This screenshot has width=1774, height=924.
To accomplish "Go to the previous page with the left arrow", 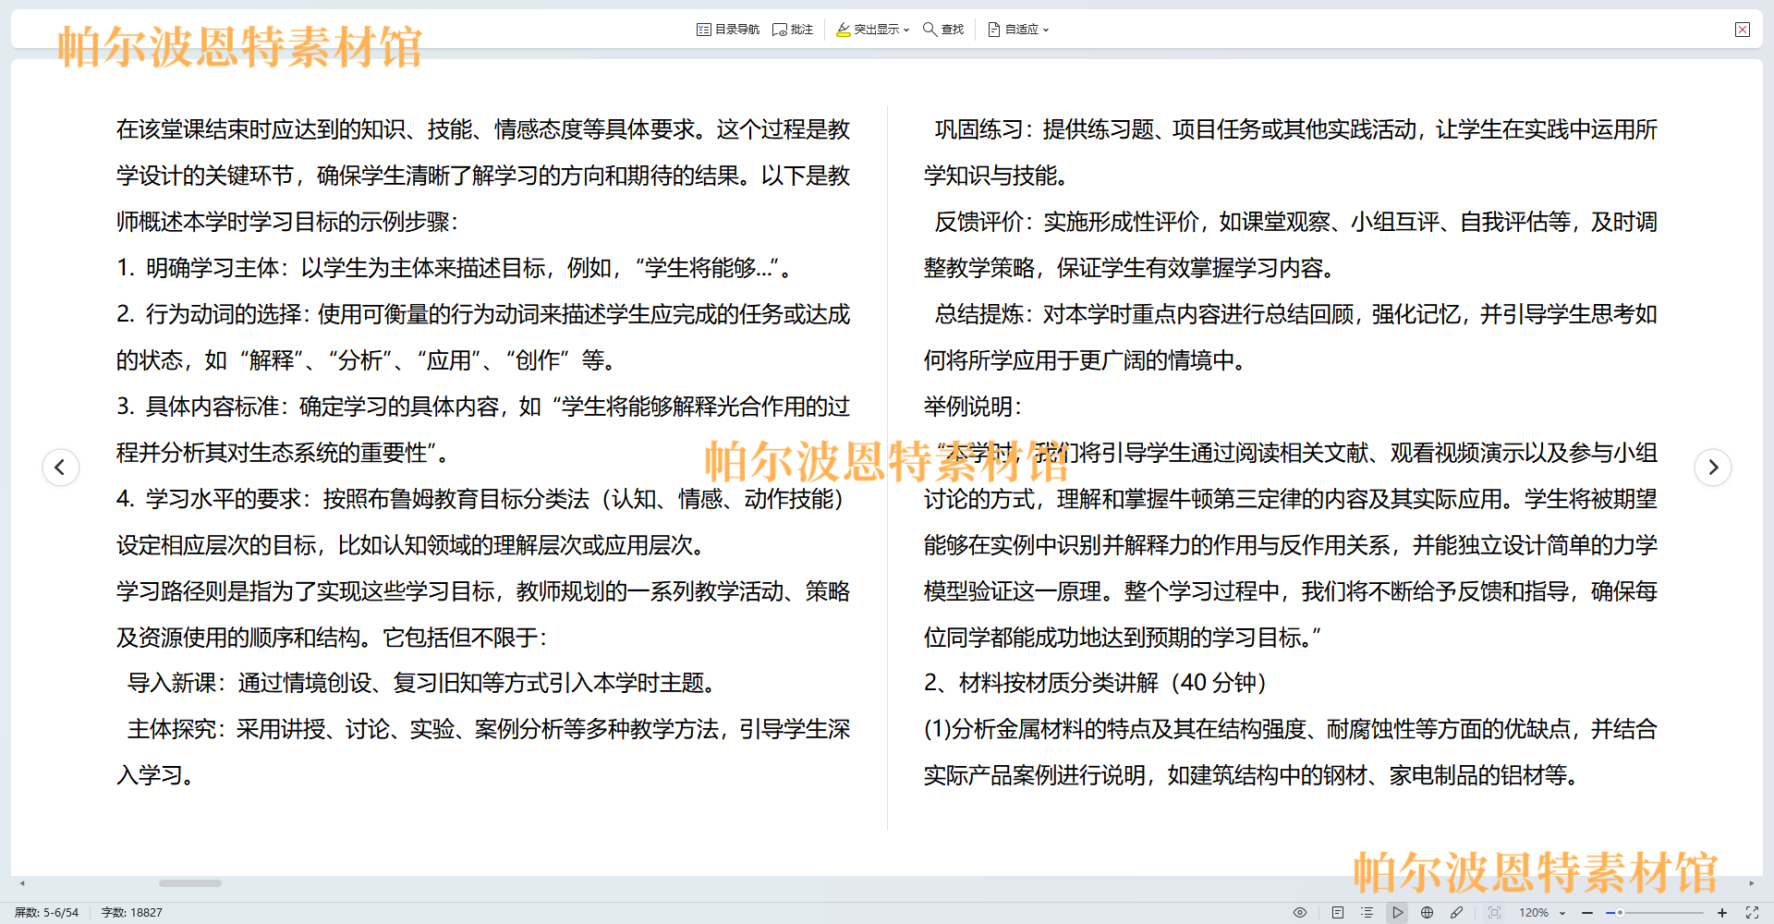I will click(x=61, y=467).
